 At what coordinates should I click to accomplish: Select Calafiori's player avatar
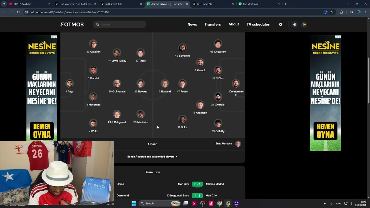pos(93,44)
